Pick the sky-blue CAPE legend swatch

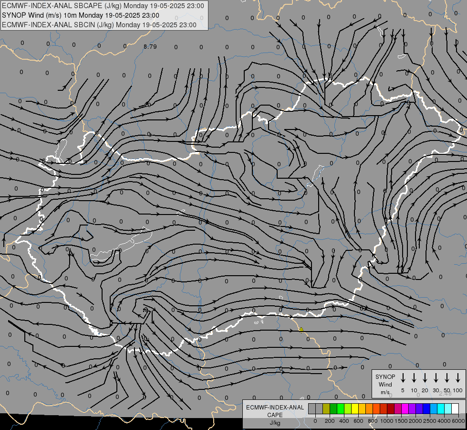click(434, 408)
